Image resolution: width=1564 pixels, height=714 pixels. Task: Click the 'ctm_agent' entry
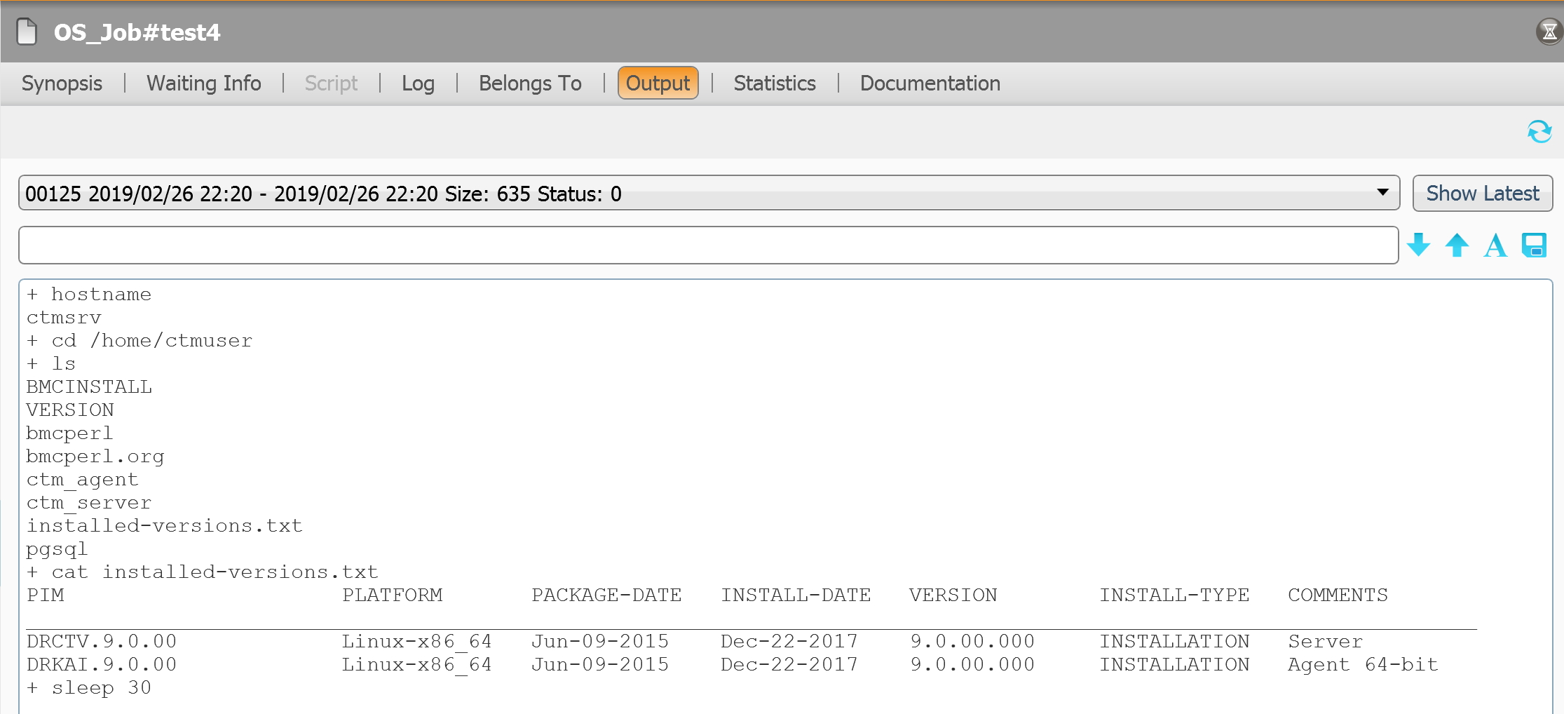pyautogui.click(x=83, y=479)
